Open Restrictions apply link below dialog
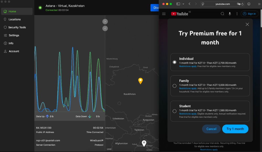Image resolution: width=262 pixels, height=152 pixels. 209,150
